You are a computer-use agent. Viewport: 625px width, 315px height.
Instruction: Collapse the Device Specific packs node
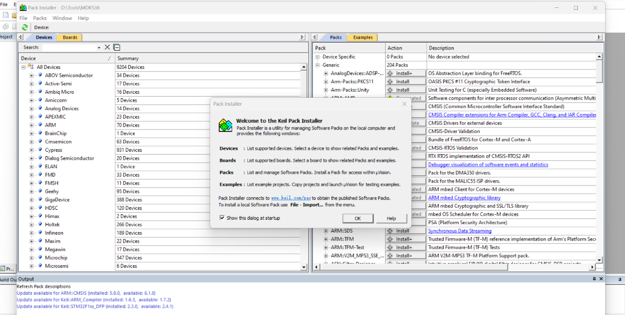(318, 57)
